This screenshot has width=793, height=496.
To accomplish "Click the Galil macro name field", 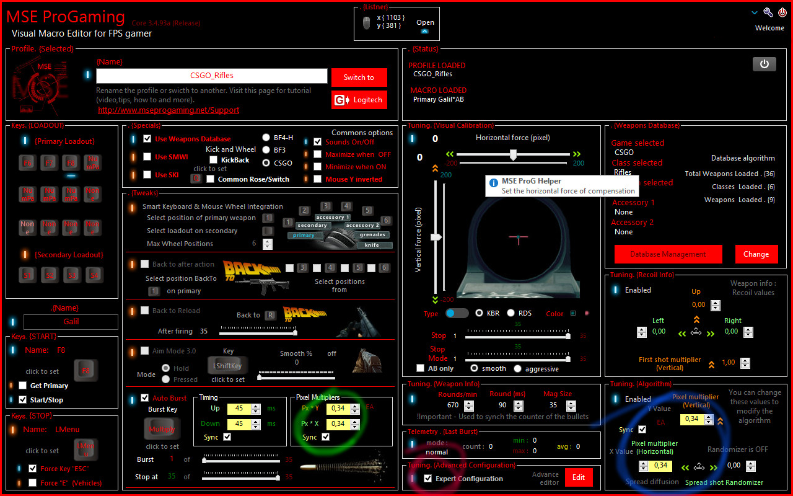I will (x=71, y=322).
